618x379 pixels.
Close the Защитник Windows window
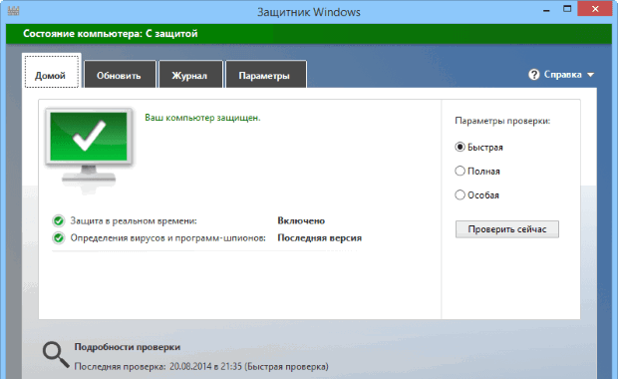(x=595, y=9)
